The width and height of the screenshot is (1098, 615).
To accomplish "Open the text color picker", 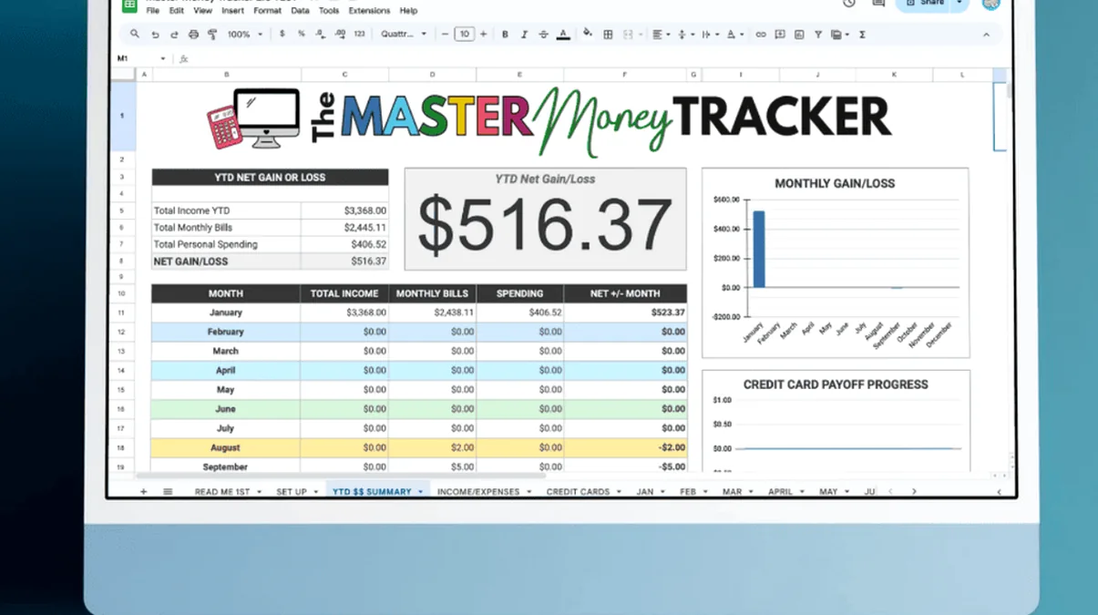I will (x=563, y=35).
